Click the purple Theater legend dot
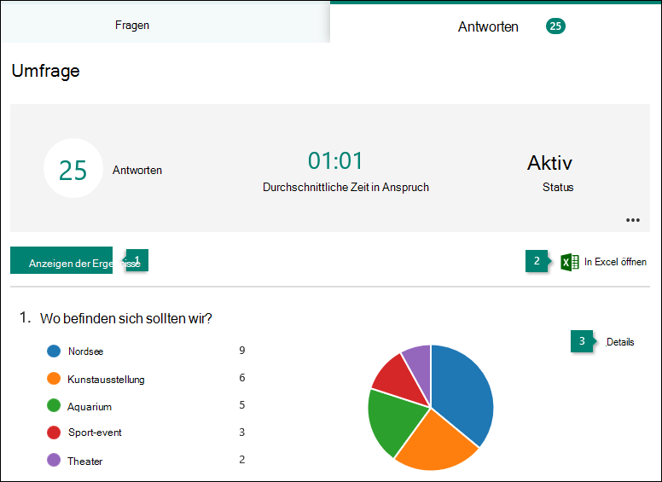 [54, 460]
